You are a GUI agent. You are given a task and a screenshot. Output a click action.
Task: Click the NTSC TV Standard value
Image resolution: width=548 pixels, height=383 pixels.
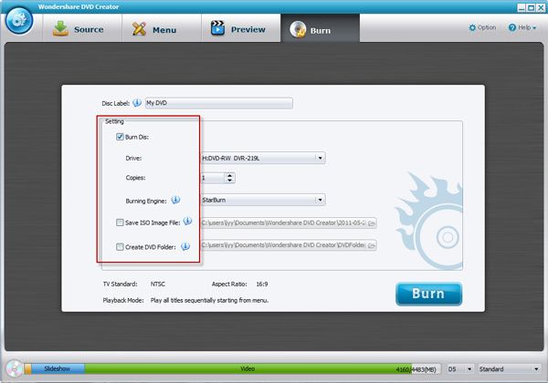pyautogui.click(x=158, y=284)
